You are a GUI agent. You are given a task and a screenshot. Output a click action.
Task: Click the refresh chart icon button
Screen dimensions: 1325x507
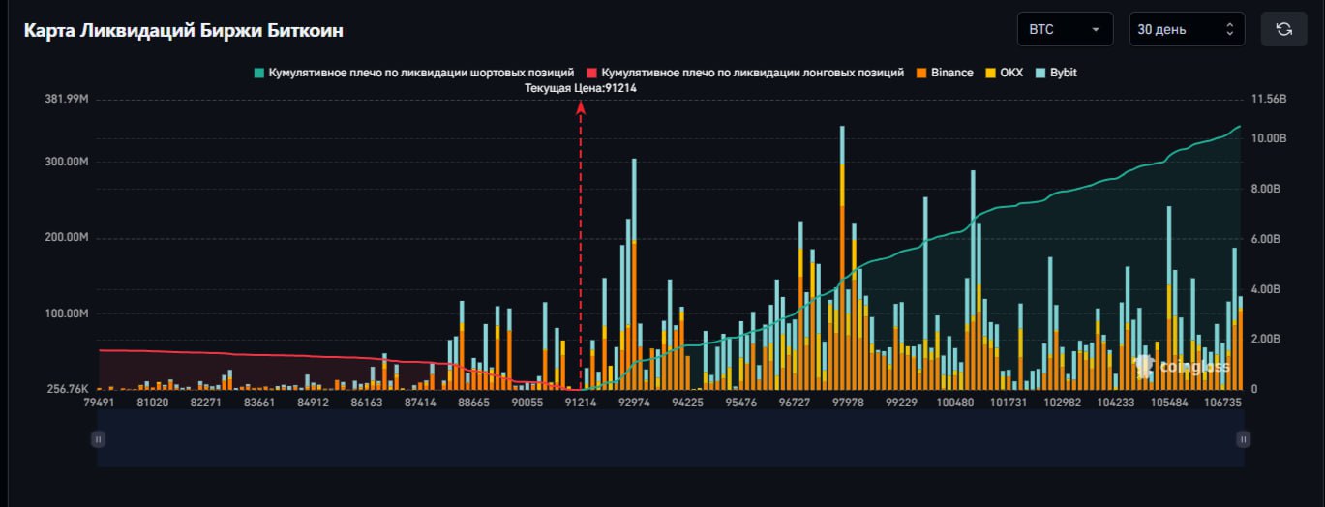tap(1283, 29)
